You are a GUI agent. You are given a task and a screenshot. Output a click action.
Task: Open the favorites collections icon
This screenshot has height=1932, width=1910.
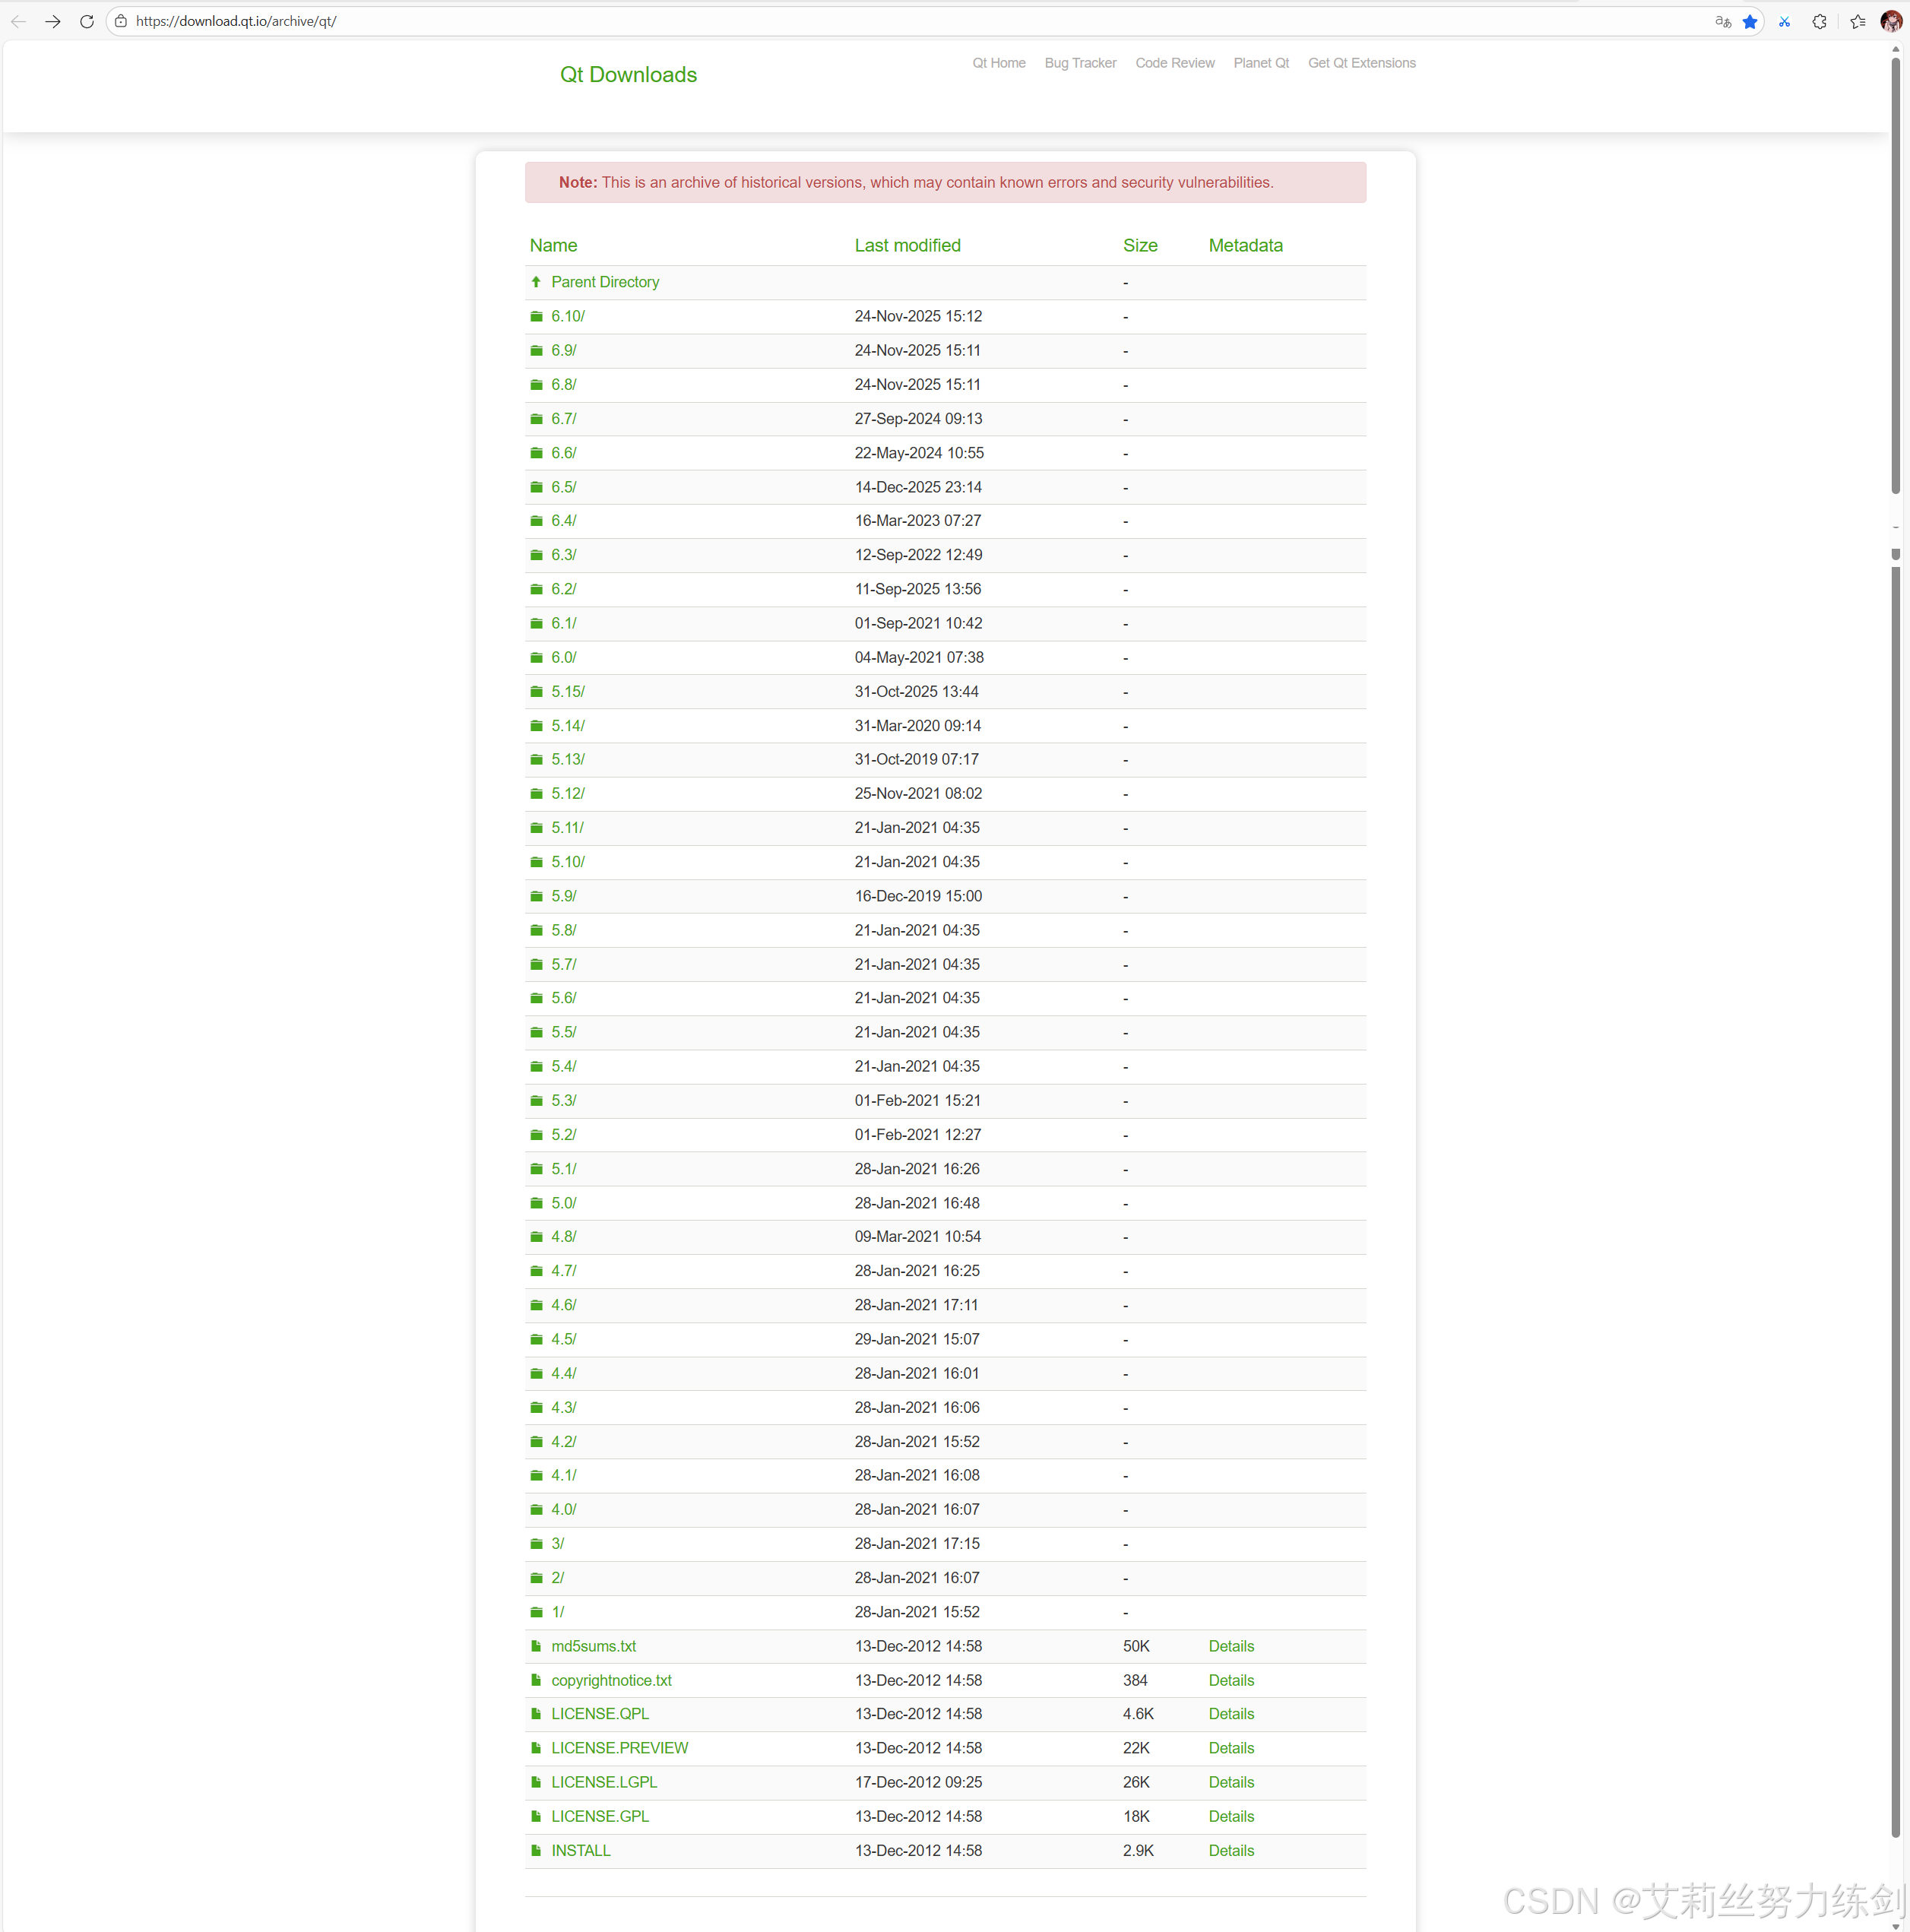[1857, 21]
